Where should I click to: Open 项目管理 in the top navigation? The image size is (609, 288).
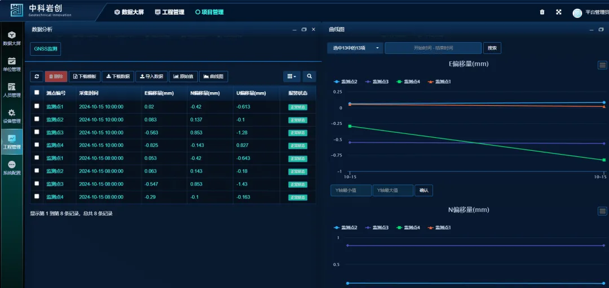pos(209,12)
